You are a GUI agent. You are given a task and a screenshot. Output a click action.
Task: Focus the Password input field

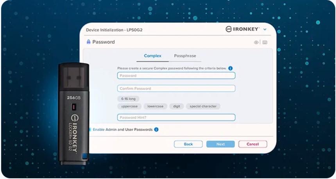click(x=176, y=76)
